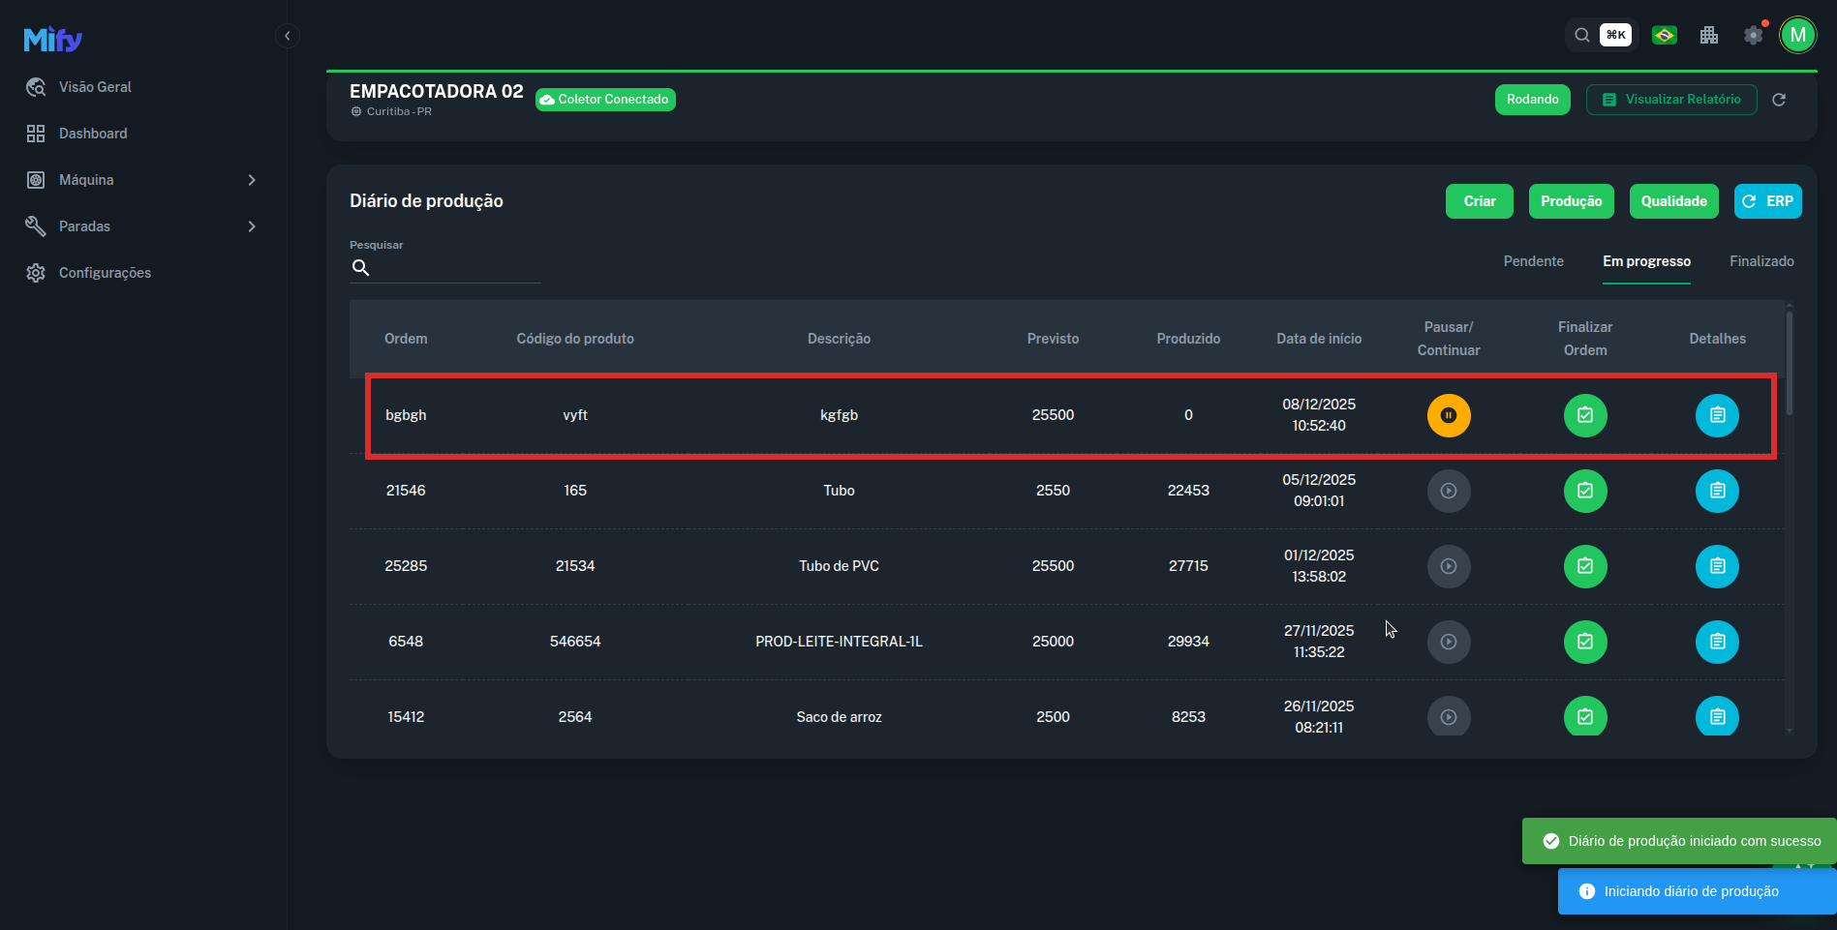Click the refresh icon beside Visualizar Relatório
Viewport: 1837px width, 930px height.
(x=1778, y=100)
